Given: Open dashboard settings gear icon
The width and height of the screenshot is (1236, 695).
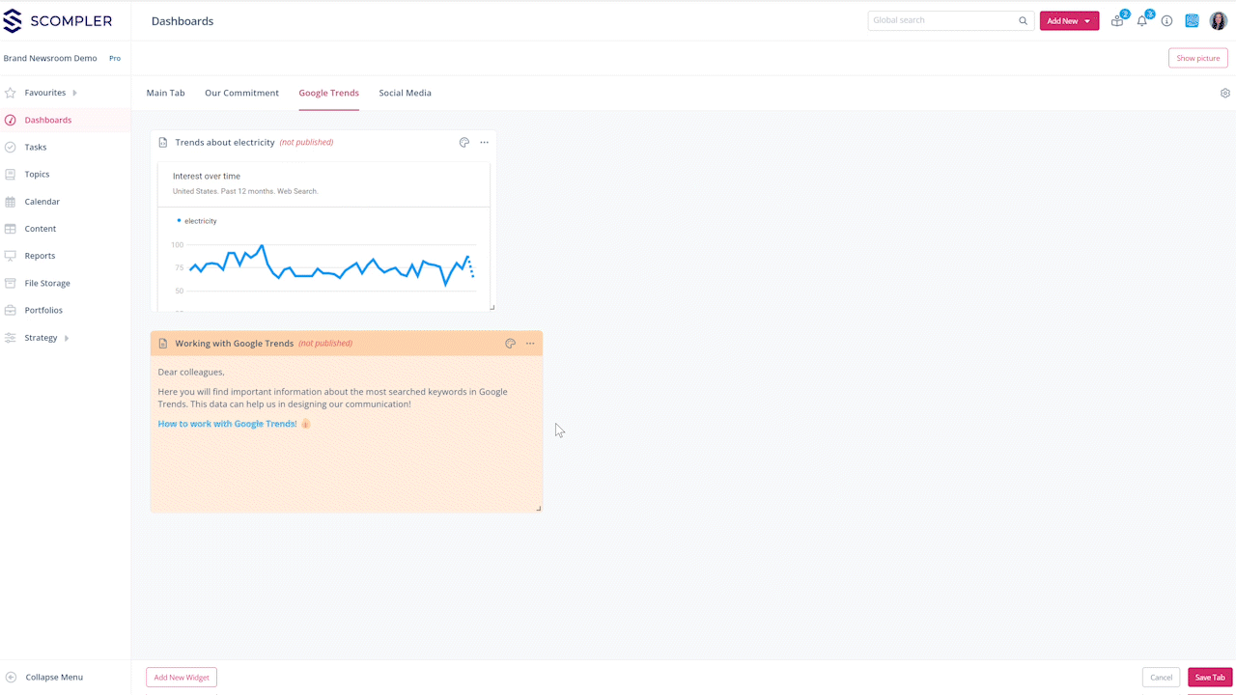Looking at the screenshot, I should coord(1225,94).
